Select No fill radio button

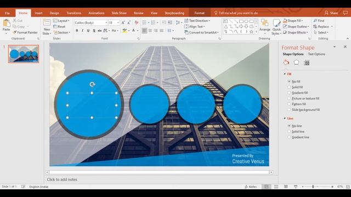point(289,82)
